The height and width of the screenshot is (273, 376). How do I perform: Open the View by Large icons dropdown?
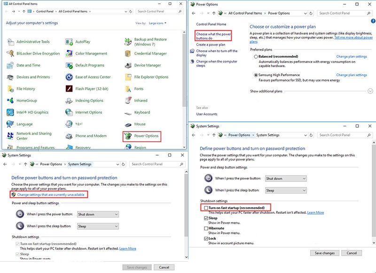(158, 23)
